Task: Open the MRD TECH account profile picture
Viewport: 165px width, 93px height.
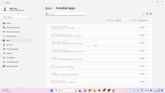Action: [5, 9]
